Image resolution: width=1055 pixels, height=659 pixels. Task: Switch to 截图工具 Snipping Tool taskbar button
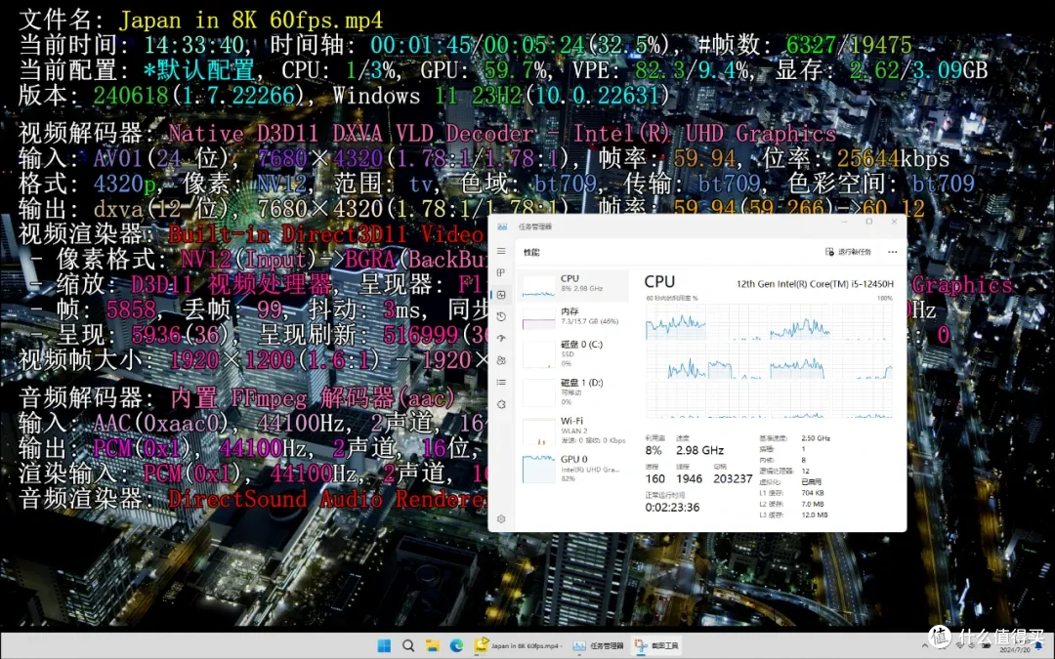tap(656, 645)
